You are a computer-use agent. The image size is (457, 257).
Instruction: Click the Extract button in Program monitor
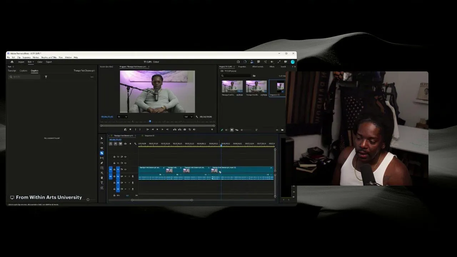point(180,130)
